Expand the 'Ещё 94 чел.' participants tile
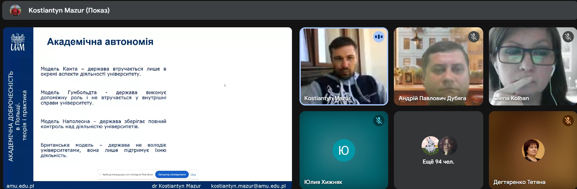 [x=438, y=150]
